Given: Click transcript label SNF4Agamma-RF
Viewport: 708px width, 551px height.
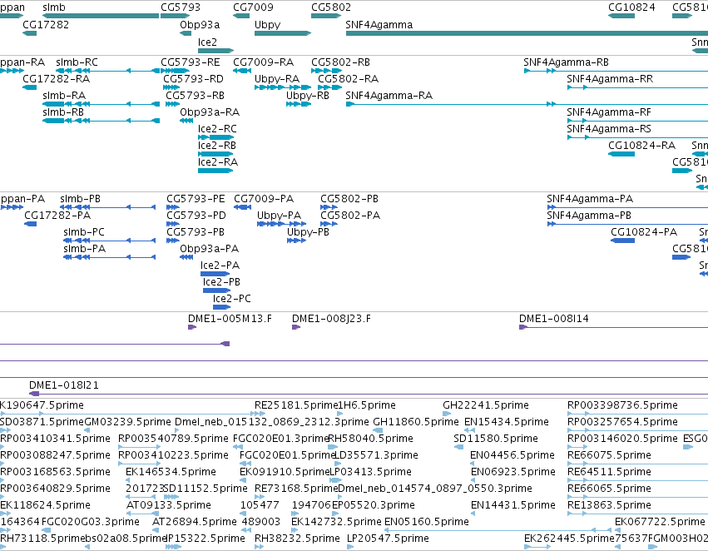Looking at the screenshot, I should pyautogui.click(x=609, y=112).
